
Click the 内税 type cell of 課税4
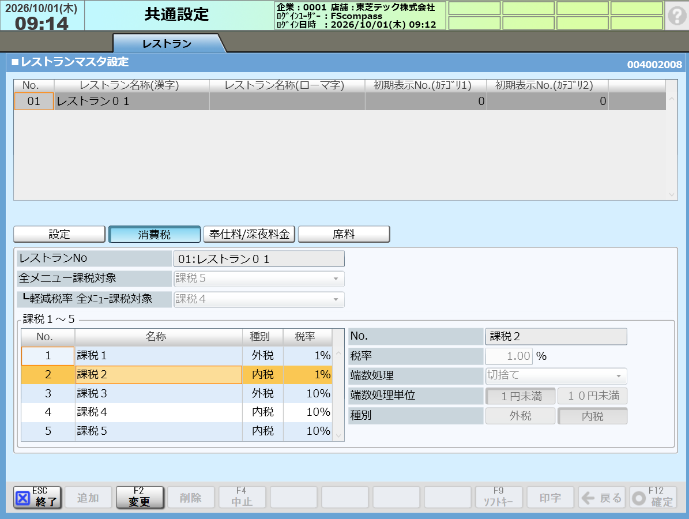pos(263,412)
